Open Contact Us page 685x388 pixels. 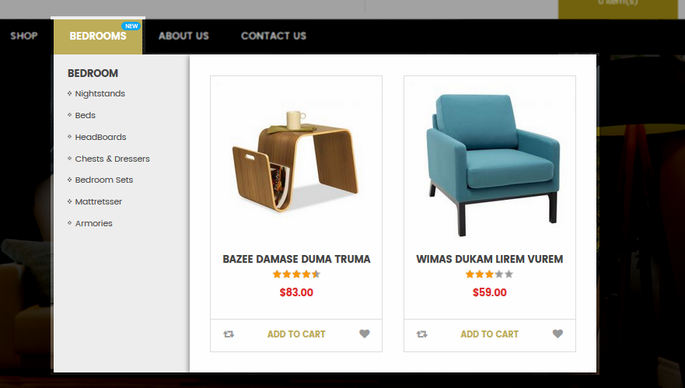274,36
